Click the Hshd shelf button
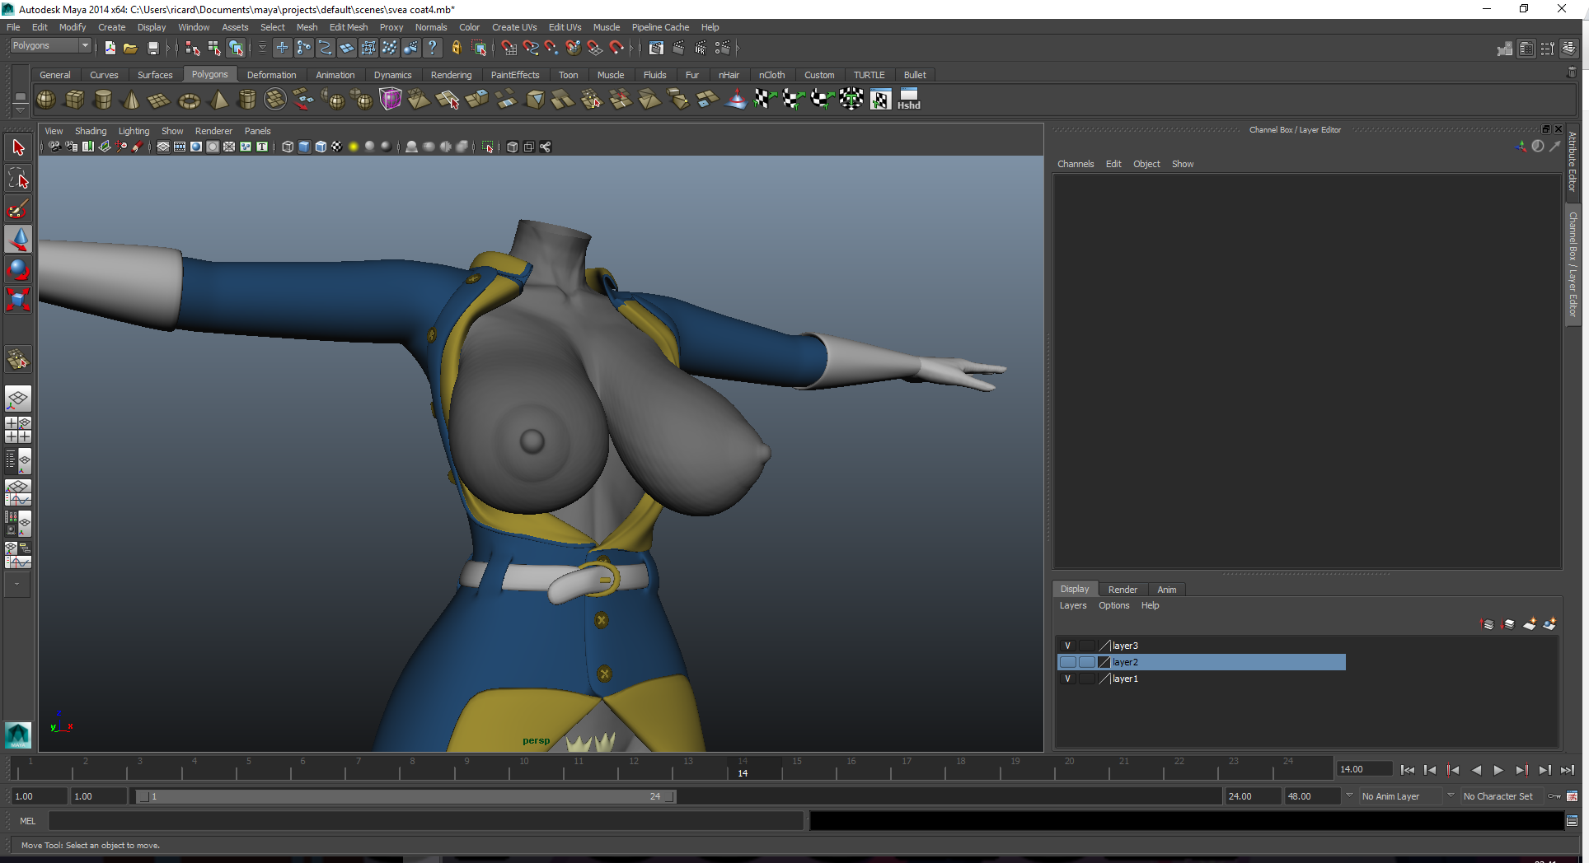The height and width of the screenshot is (863, 1589). coord(908,100)
